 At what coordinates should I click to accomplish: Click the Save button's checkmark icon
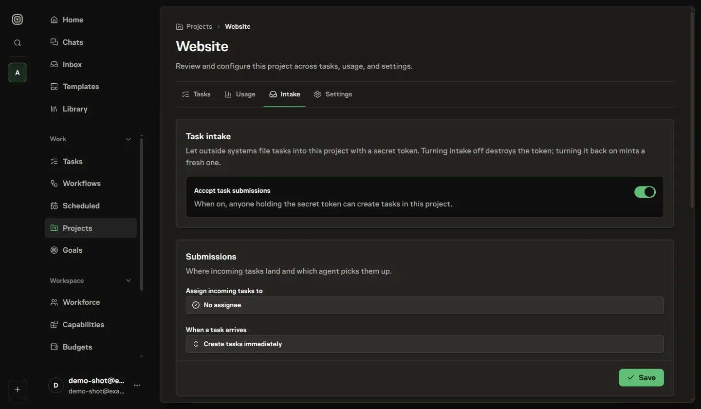[631, 378]
